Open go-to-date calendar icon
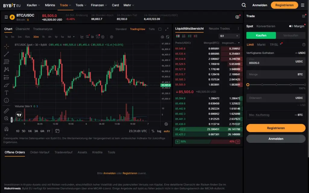Screen dimensions: 309x193 pyautogui.click(x=57, y=131)
